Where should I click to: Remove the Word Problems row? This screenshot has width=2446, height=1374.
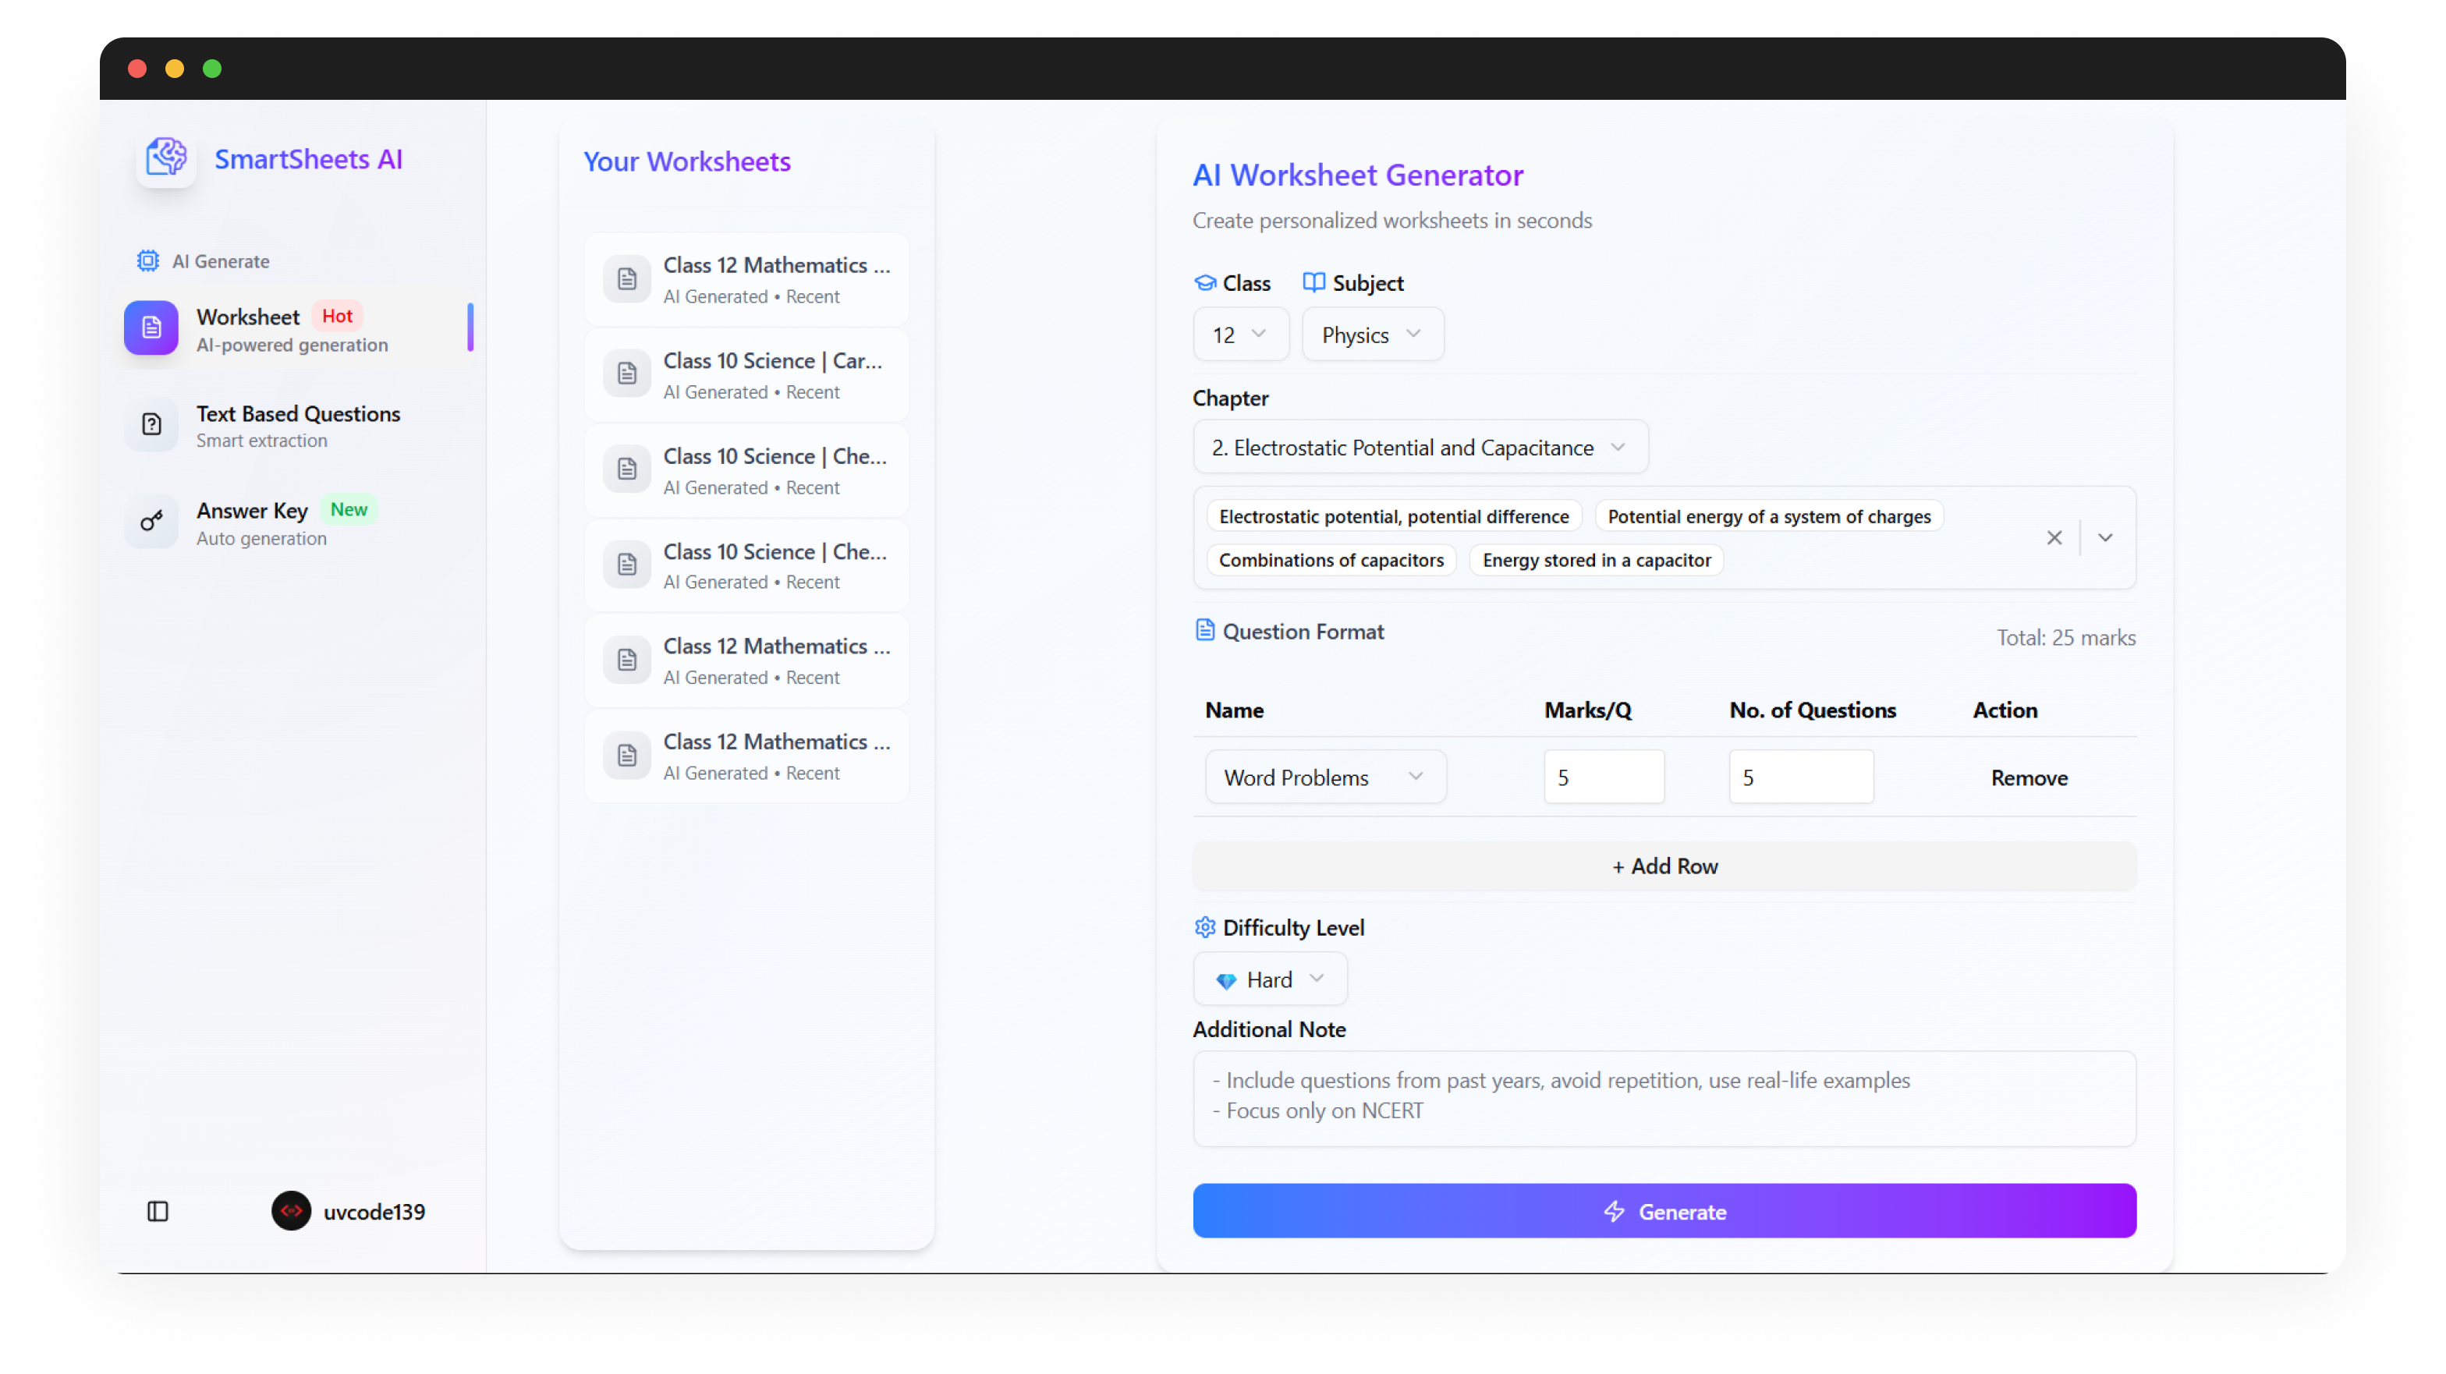click(2028, 777)
